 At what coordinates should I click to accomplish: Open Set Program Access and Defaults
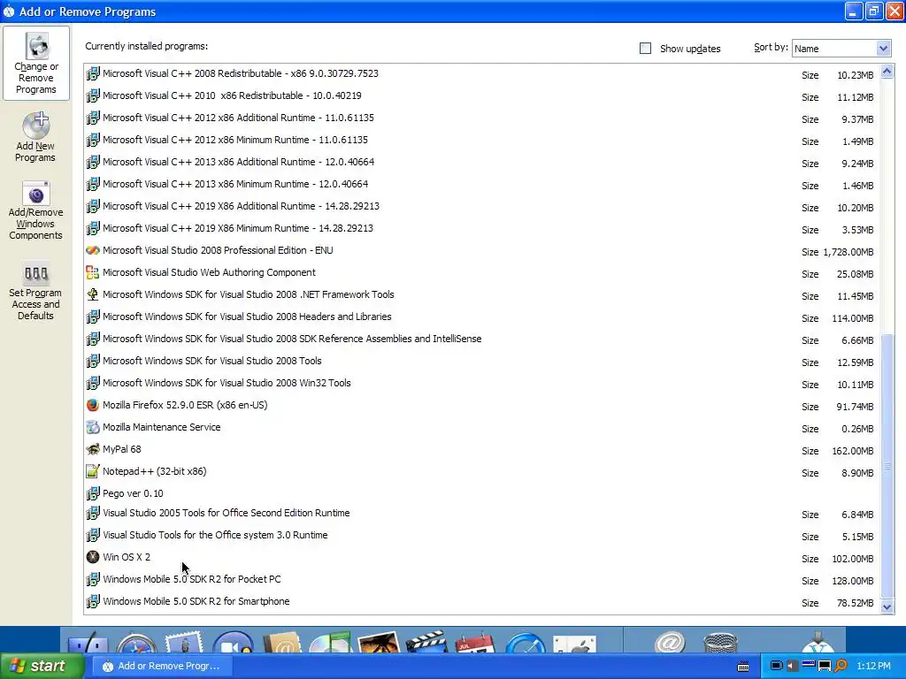pos(35,291)
